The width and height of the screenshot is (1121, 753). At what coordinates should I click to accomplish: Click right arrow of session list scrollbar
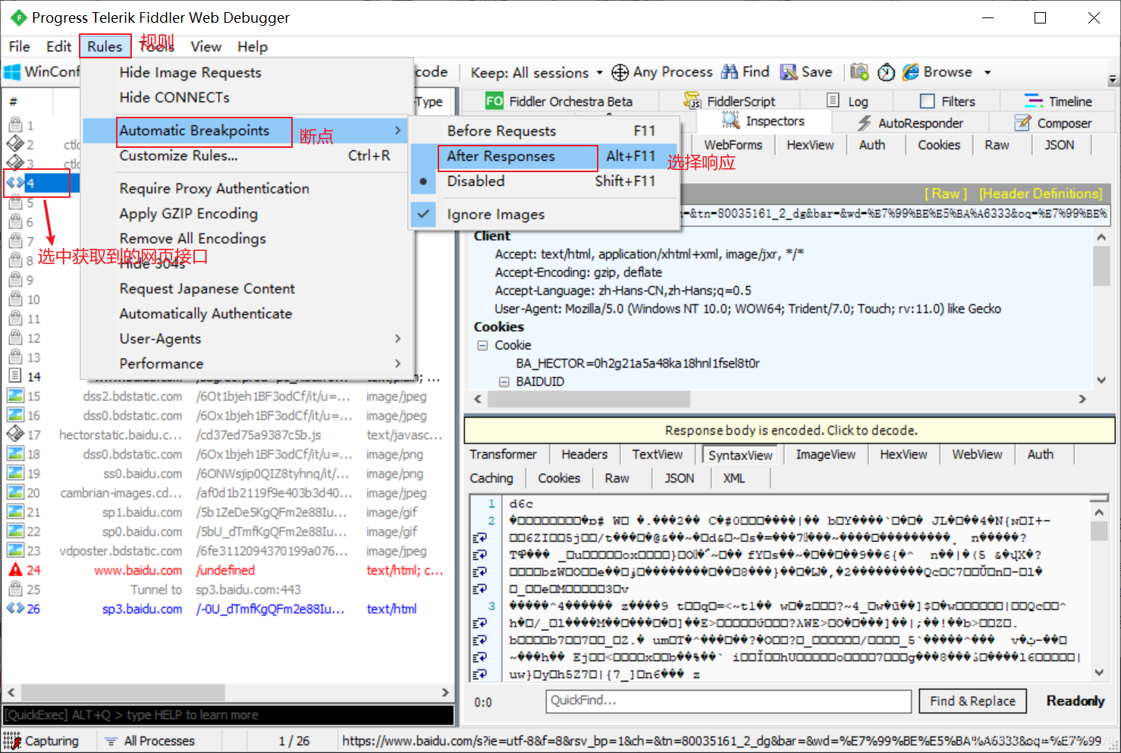click(x=445, y=692)
